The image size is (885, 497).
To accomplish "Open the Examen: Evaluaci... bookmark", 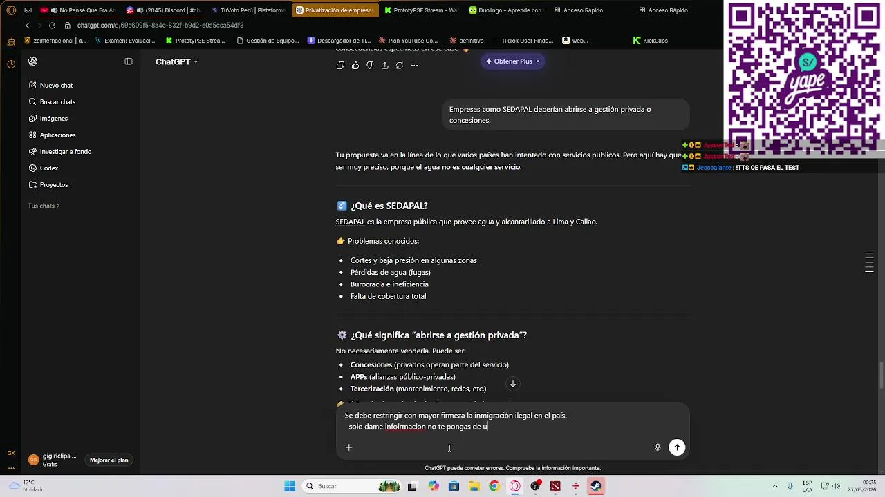I will pos(125,41).
